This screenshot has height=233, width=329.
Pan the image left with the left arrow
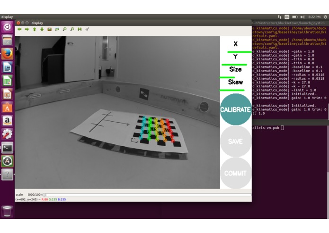click(19, 29)
